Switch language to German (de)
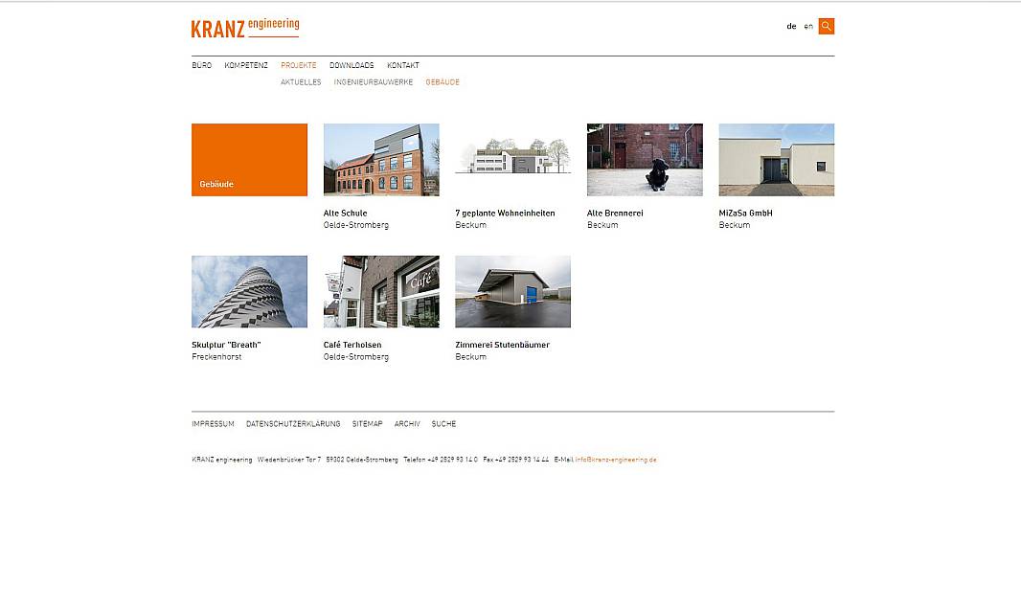Screen dimensions: 1021x608 (791, 27)
